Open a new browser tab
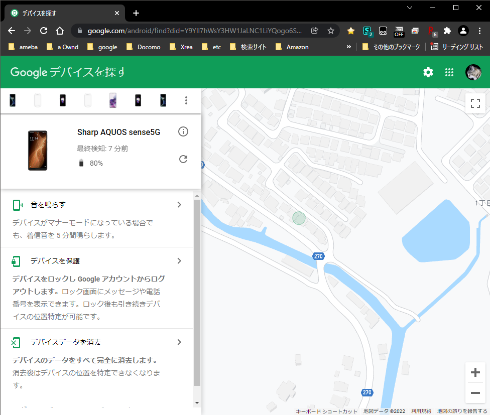 136,13
